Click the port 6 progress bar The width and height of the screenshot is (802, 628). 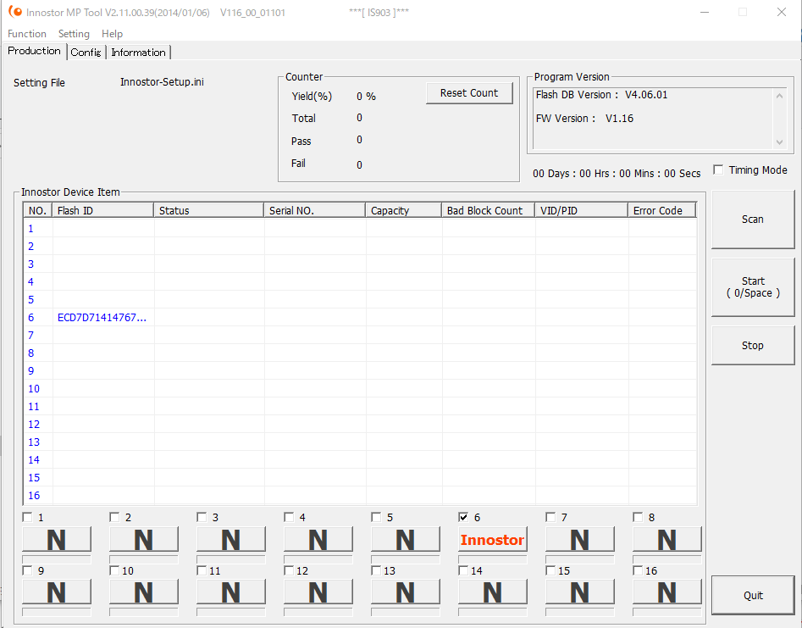(x=493, y=559)
